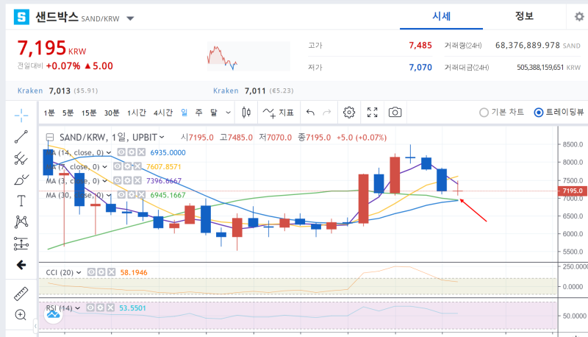
Task: Take a chart snapshot with camera icon
Action: (395, 112)
